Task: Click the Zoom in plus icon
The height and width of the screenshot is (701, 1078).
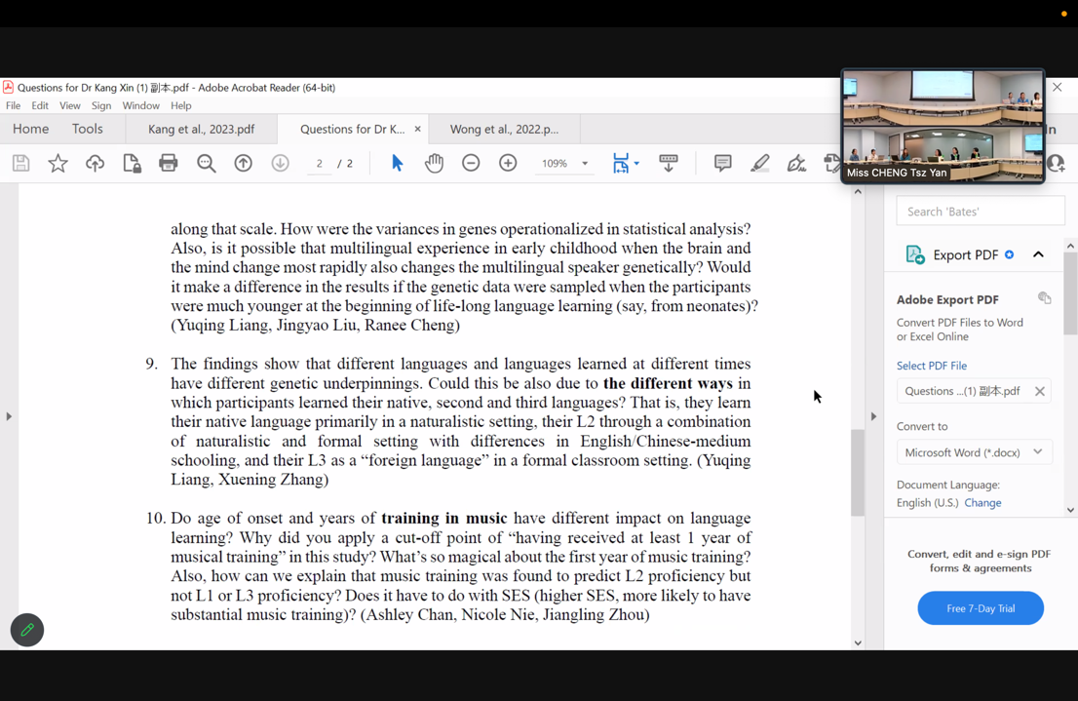Action: (x=508, y=163)
